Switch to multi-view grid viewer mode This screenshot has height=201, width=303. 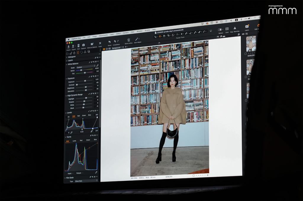pyautogui.click(x=104, y=49)
